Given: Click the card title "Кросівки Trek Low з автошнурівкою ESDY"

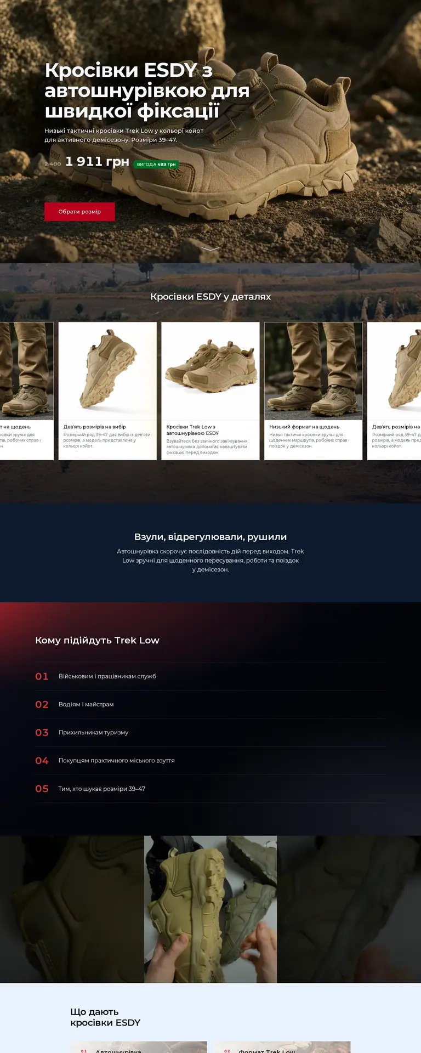Looking at the screenshot, I should (192, 430).
